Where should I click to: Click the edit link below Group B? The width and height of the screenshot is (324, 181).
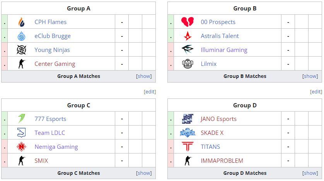[x=316, y=92]
